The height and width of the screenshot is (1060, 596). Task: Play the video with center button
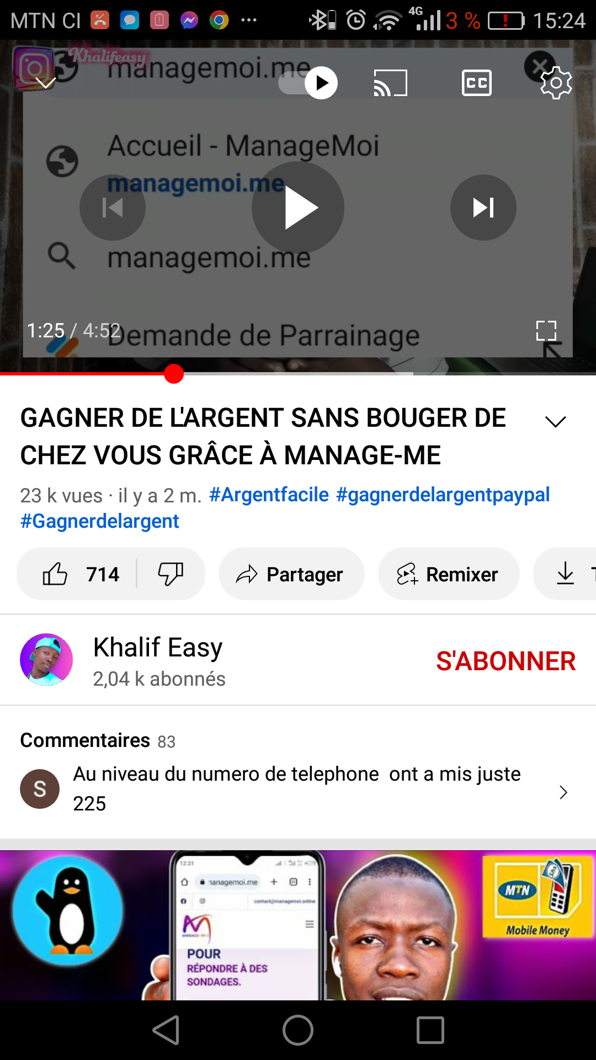(x=298, y=208)
